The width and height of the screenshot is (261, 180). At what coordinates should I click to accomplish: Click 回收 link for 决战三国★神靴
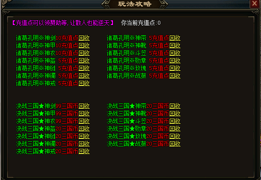point(175,114)
